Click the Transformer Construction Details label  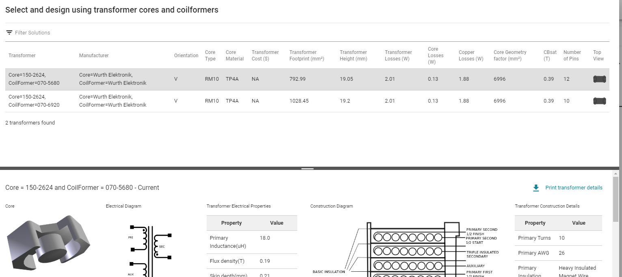(x=547, y=206)
